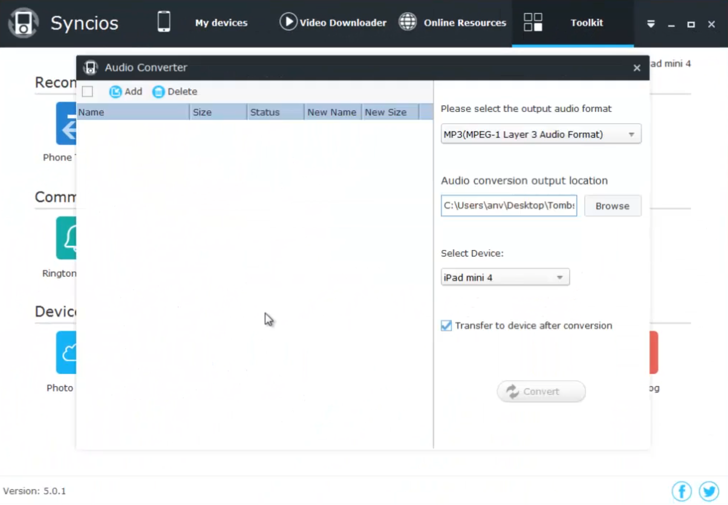Close the Audio Converter dialog
Image resolution: width=728 pixels, height=505 pixels.
coord(637,68)
